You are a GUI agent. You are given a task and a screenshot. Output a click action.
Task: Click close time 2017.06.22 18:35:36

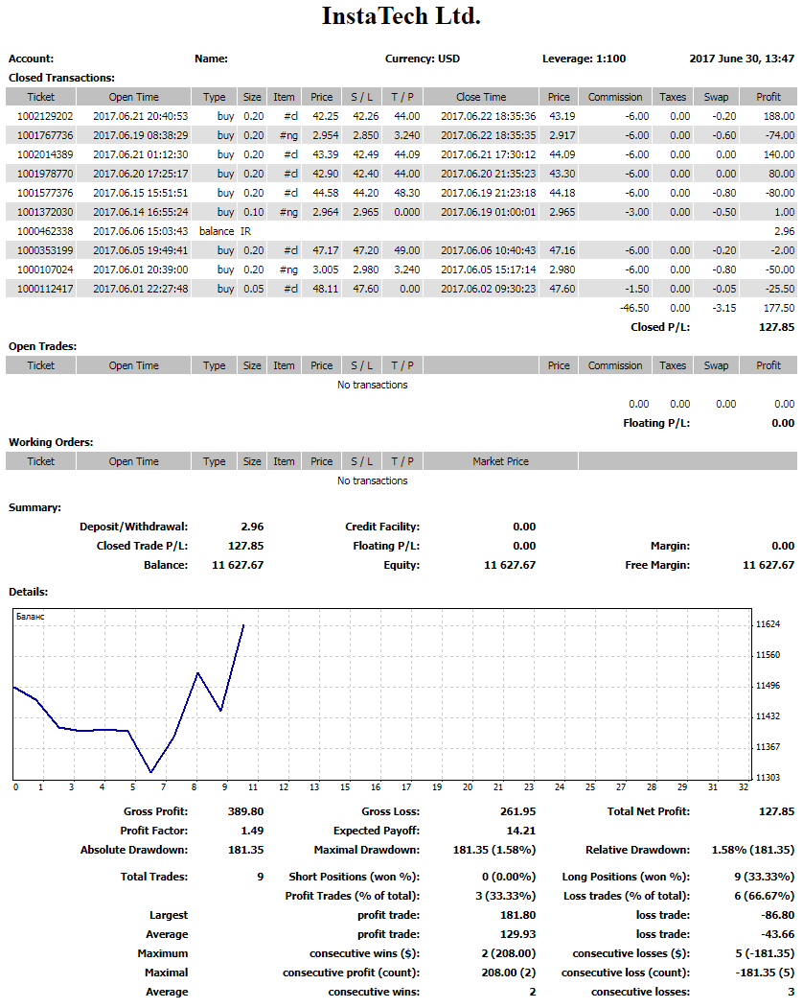click(x=489, y=116)
